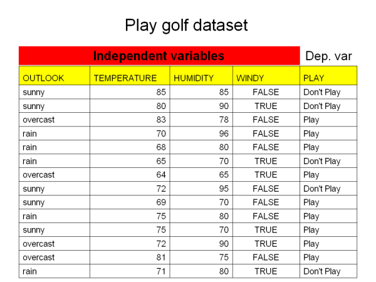This screenshot has height=282, width=376.
Task: Click the temperature value 64
Action: pos(161,175)
